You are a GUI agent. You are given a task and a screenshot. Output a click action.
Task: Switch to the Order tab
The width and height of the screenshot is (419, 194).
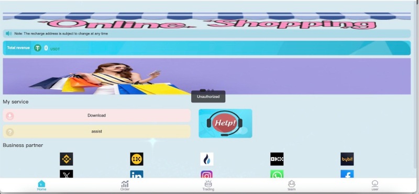click(125, 186)
